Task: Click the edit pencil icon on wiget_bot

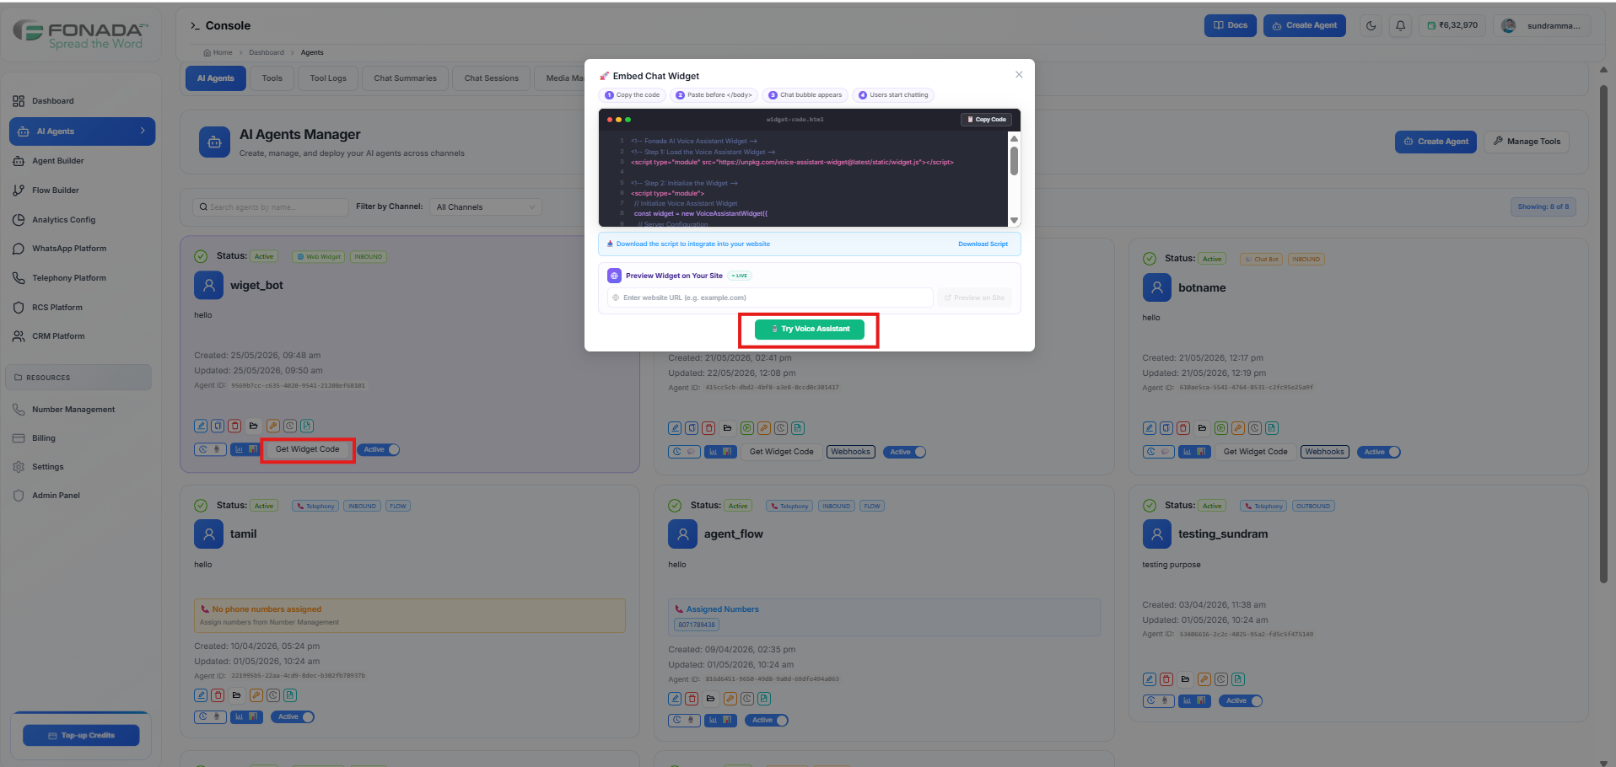Action: 201,426
